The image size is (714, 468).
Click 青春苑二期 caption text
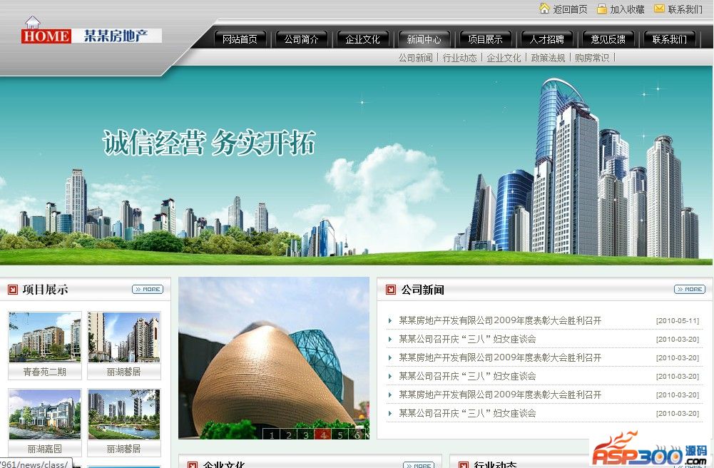point(45,372)
